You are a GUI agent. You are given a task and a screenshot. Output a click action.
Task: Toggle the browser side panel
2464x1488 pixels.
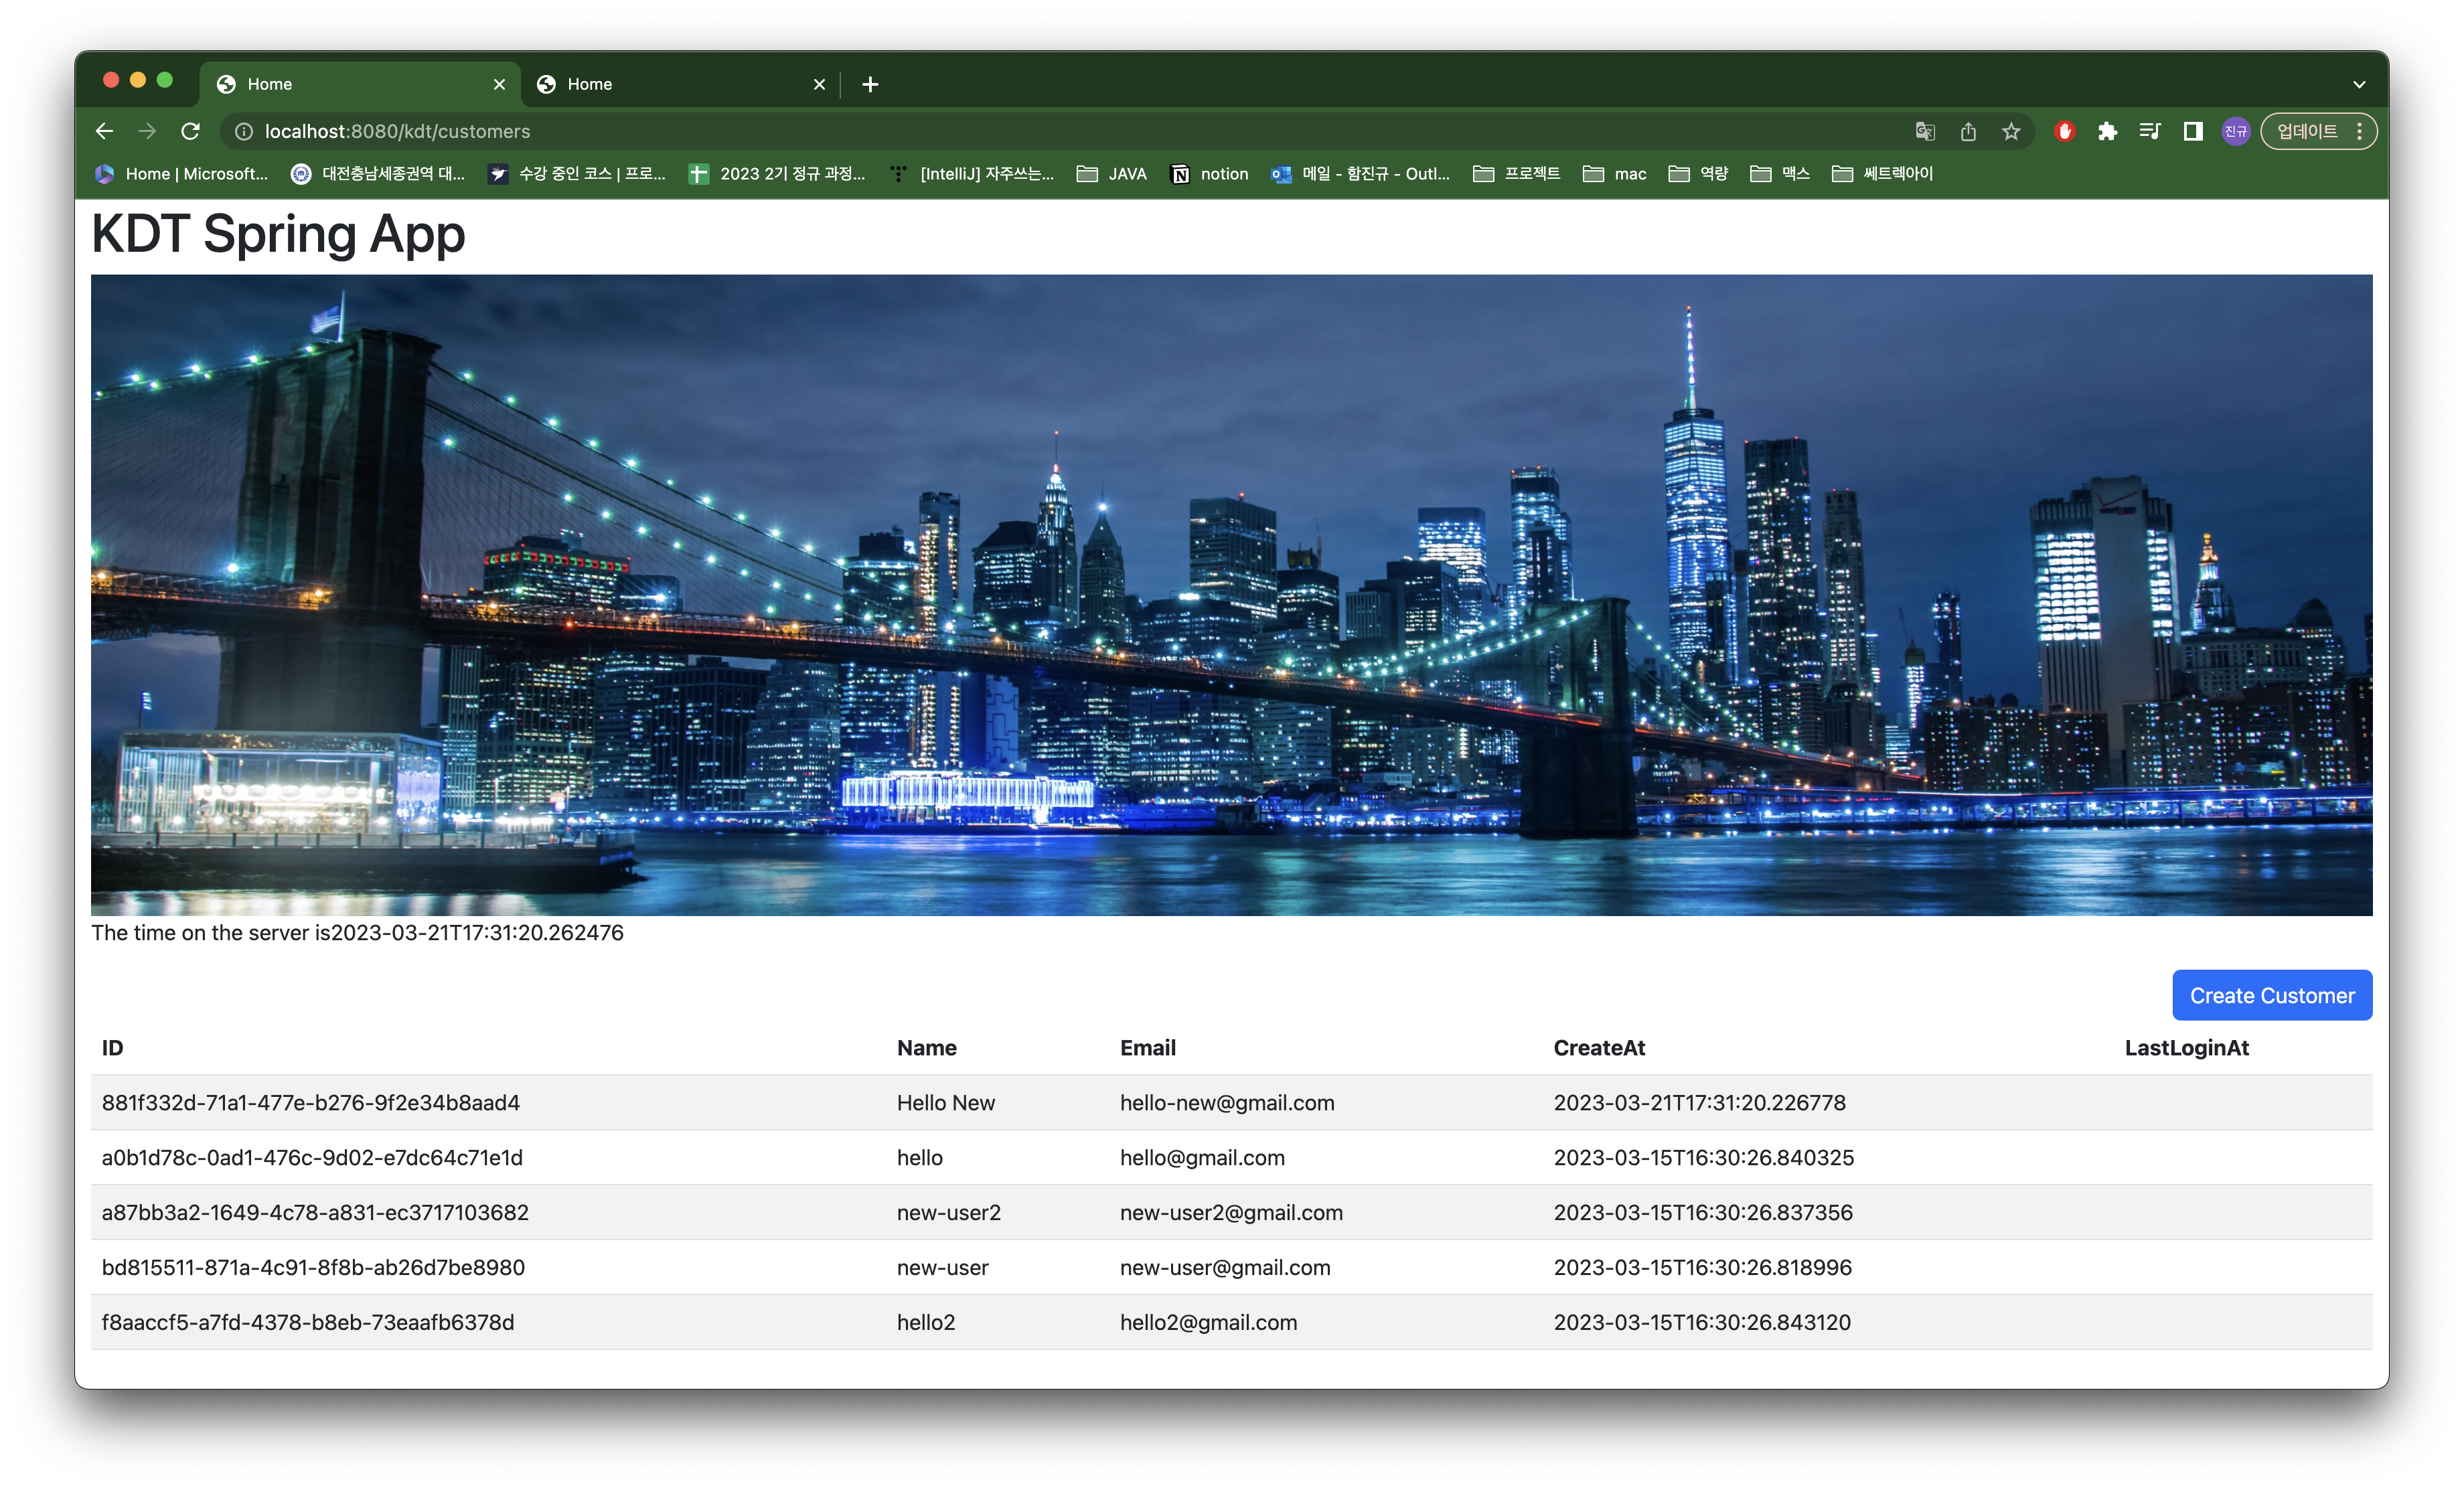tap(2193, 131)
